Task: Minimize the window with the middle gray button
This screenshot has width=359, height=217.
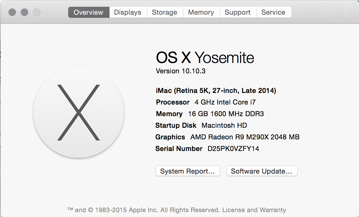Action: tap(24, 12)
